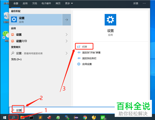Click the Sogou icon beside 设置向导

13,41
